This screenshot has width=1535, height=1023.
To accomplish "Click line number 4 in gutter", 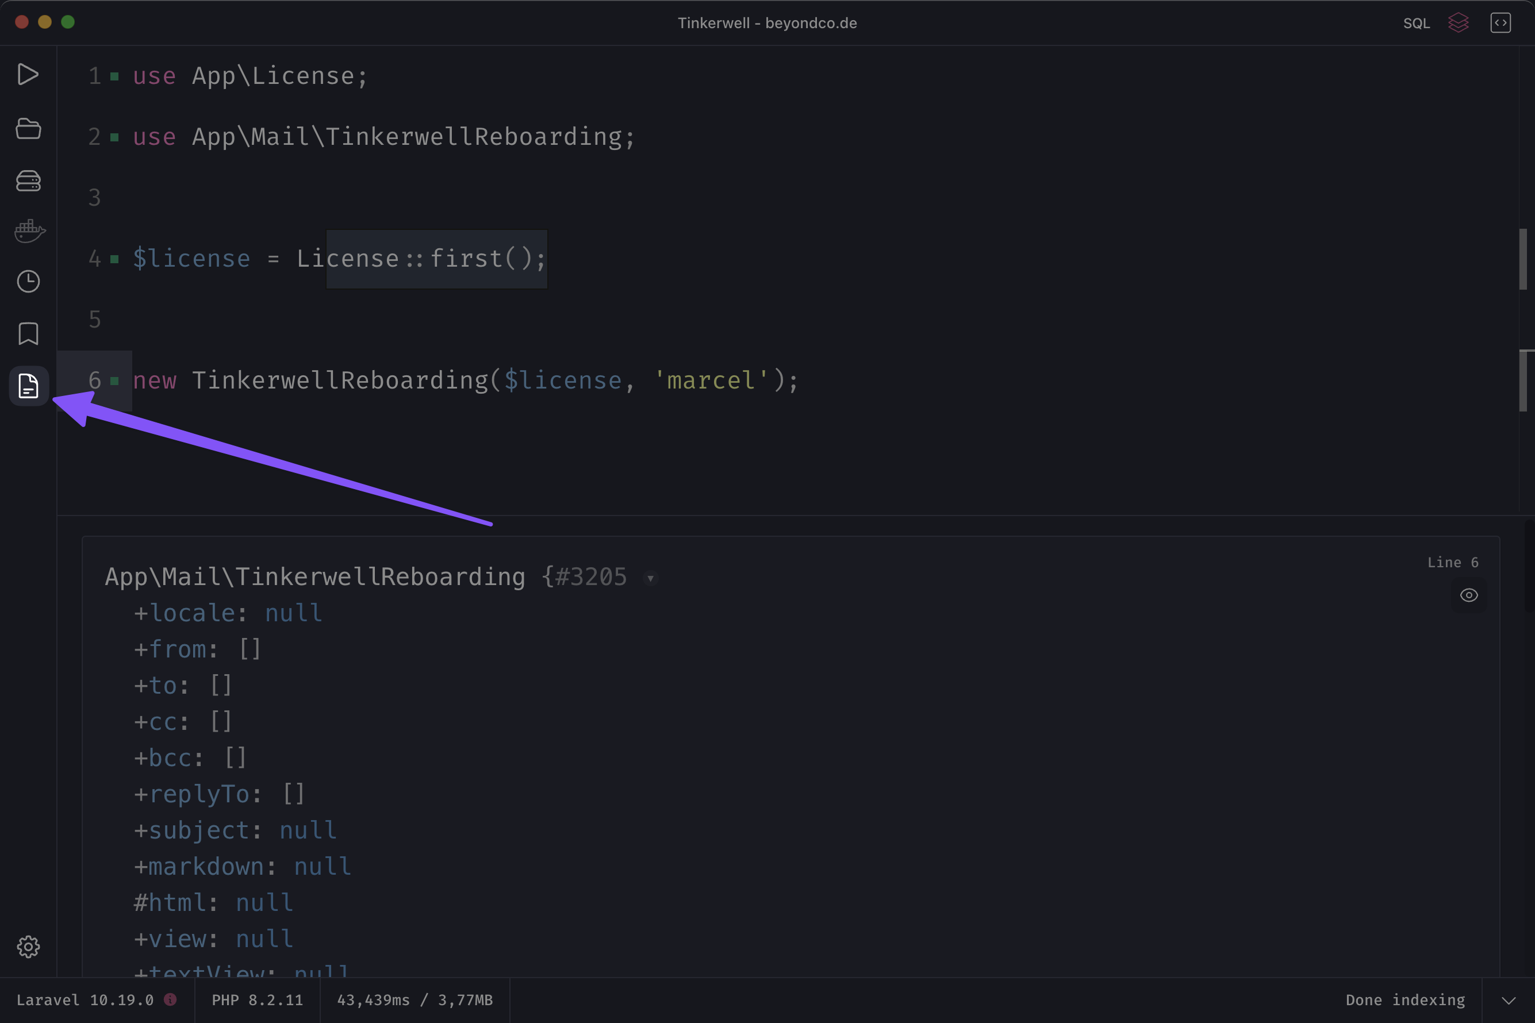I will (x=95, y=259).
